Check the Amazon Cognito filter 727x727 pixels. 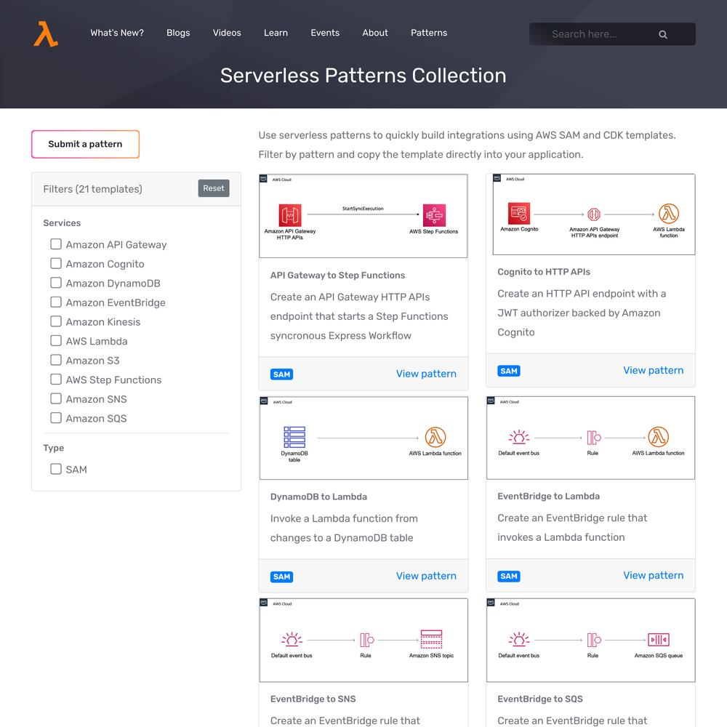coord(56,263)
